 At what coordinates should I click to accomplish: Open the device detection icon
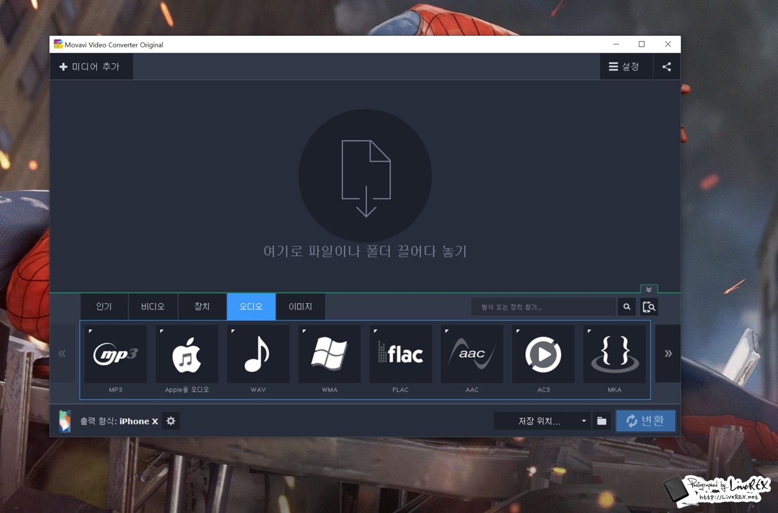pos(649,307)
